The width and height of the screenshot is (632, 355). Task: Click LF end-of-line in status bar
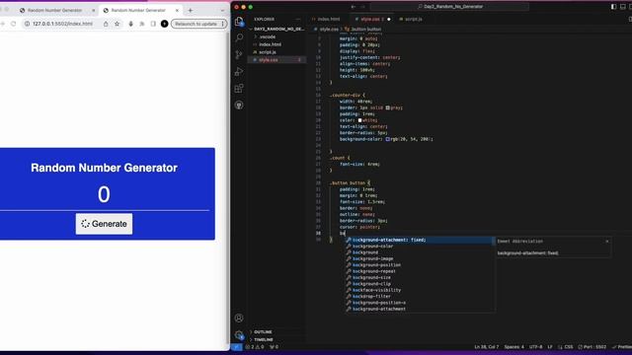550,347
